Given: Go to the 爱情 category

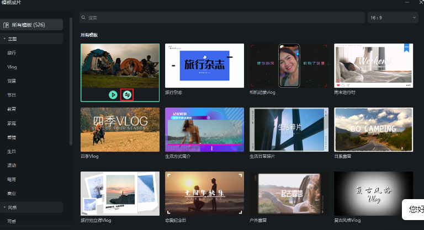Looking at the screenshot, I should [x=12, y=137].
